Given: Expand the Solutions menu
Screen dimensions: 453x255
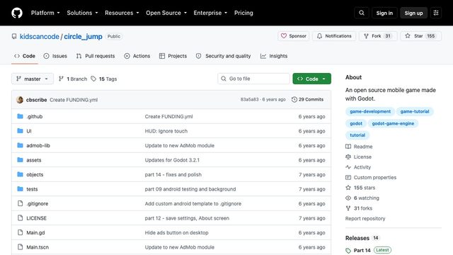Looking at the screenshot, I should point(82,13).
